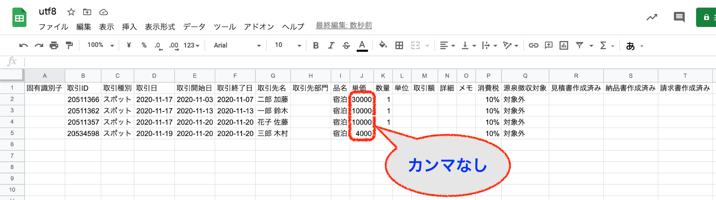
Task: Star the utf8 document
Action: pyautogui.click(x=71, y=12)
